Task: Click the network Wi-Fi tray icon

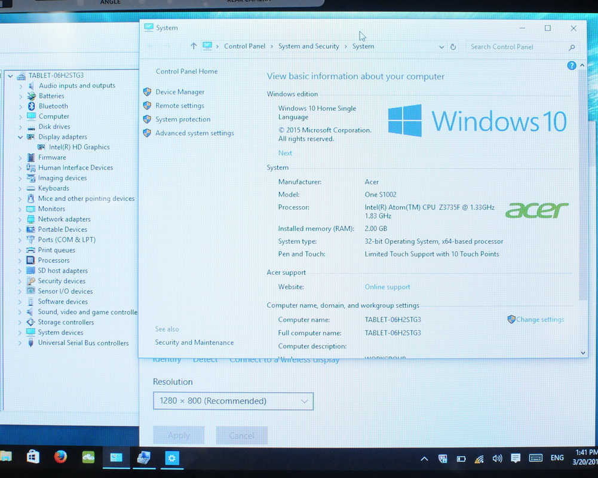Action: [479, 459]
